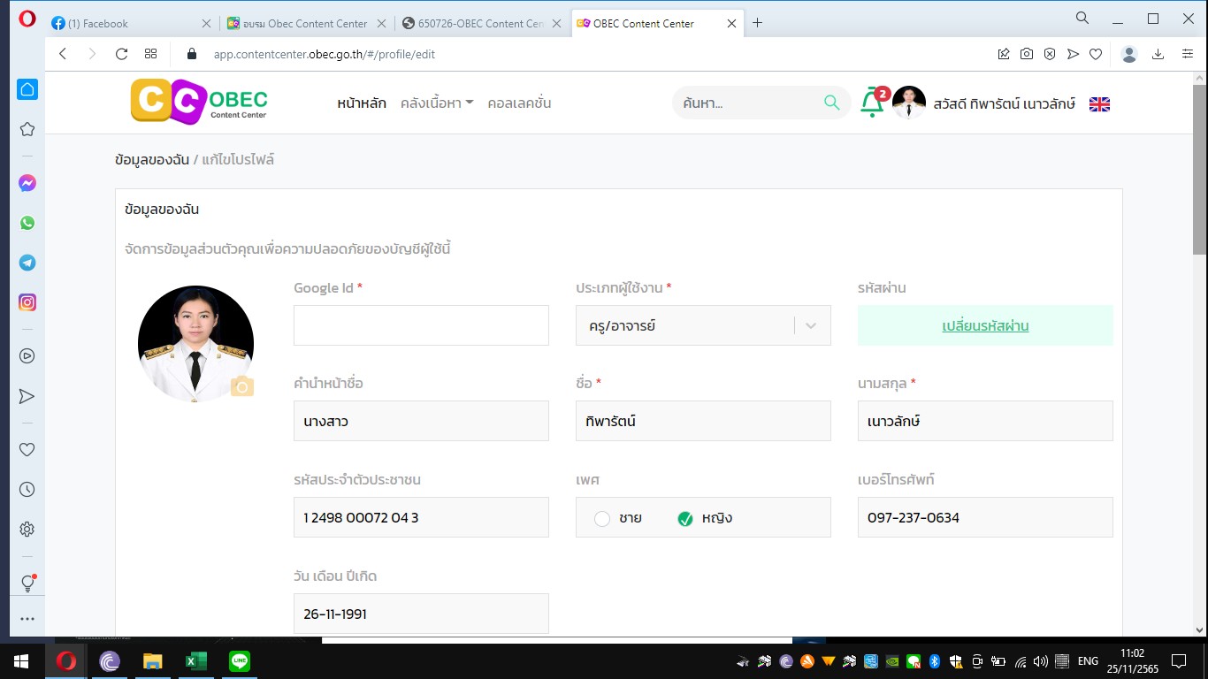Reload the current page
The height and width of the screenshot is (679, 1208).
pyautogui.click(x=122, y=54)
